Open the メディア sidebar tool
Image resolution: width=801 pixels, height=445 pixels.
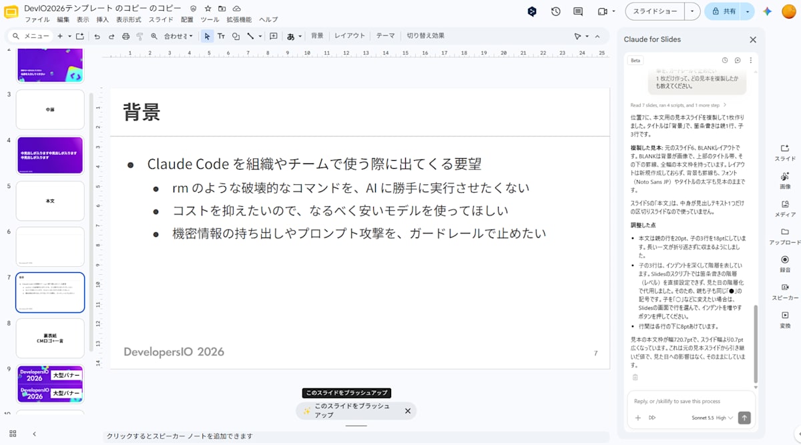coord(784,209)
